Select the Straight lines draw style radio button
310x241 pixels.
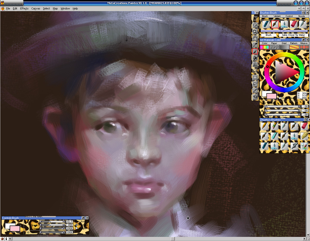click(x=77, y=228)
